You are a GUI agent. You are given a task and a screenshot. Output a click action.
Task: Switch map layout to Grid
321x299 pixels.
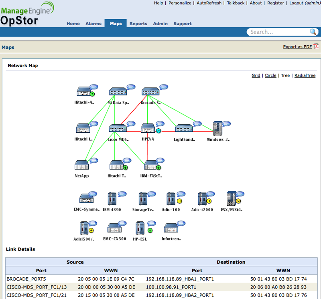pyautogui.click(x=256, y=75)
